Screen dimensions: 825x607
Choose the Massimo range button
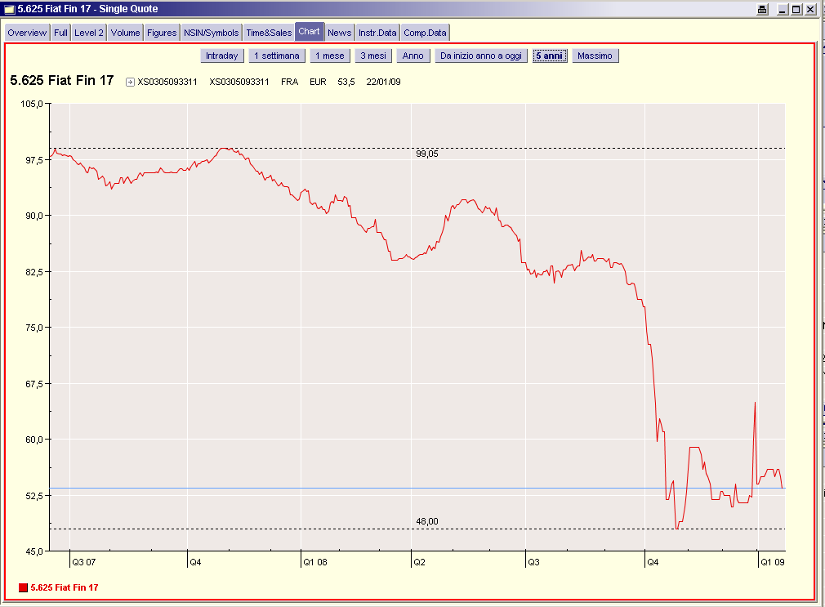click(x=595, y=56)
